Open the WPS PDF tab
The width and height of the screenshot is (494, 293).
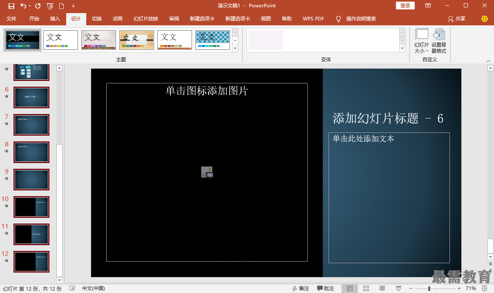click(313, 19)
